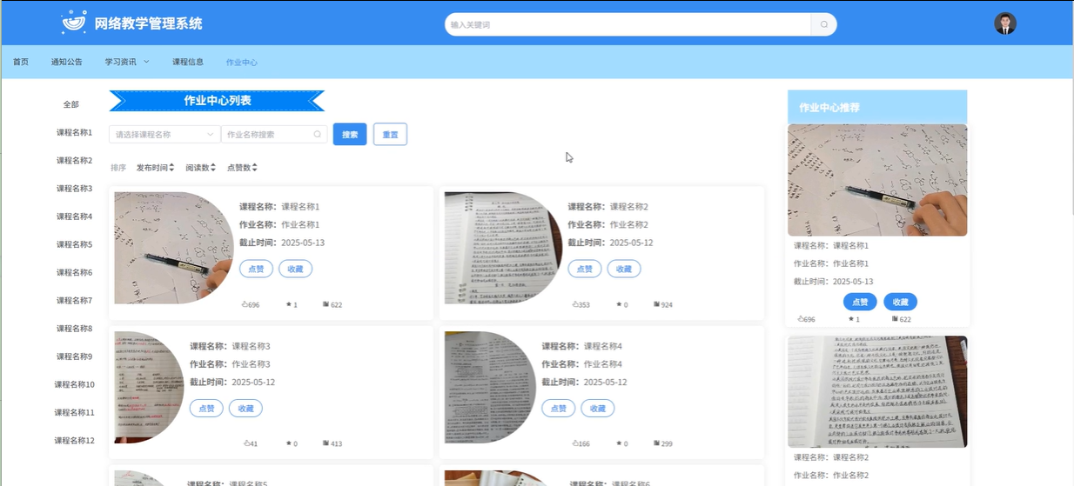Filter by 课程名称7 in the sidebar
The image size is (1074, 486).
click(x=75, y=300)
